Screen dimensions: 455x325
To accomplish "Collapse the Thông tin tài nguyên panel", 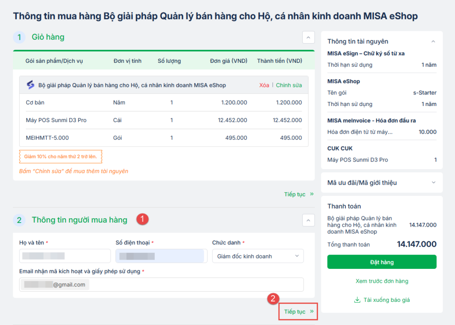I will pos(433,41).
